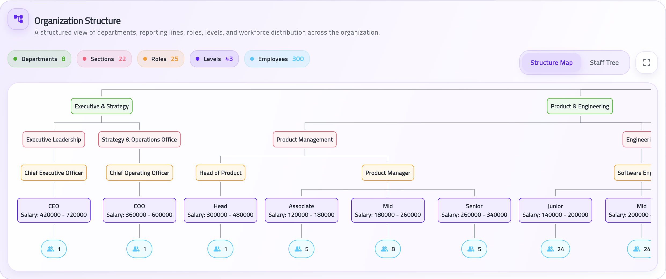
Task: Select the Product & Engineering department node
Action: (x=580, y=106)
